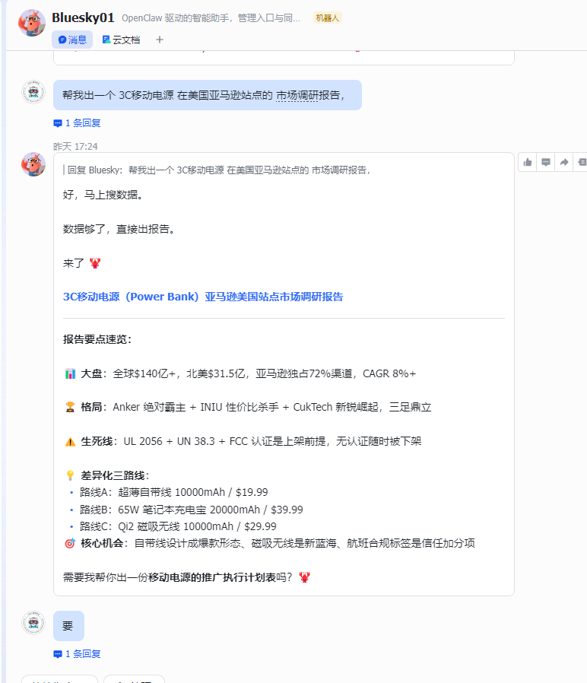This screenshot has width=587, height=683.
Task: Click the forward arrow icon
Action: click(x=564, y=162)
